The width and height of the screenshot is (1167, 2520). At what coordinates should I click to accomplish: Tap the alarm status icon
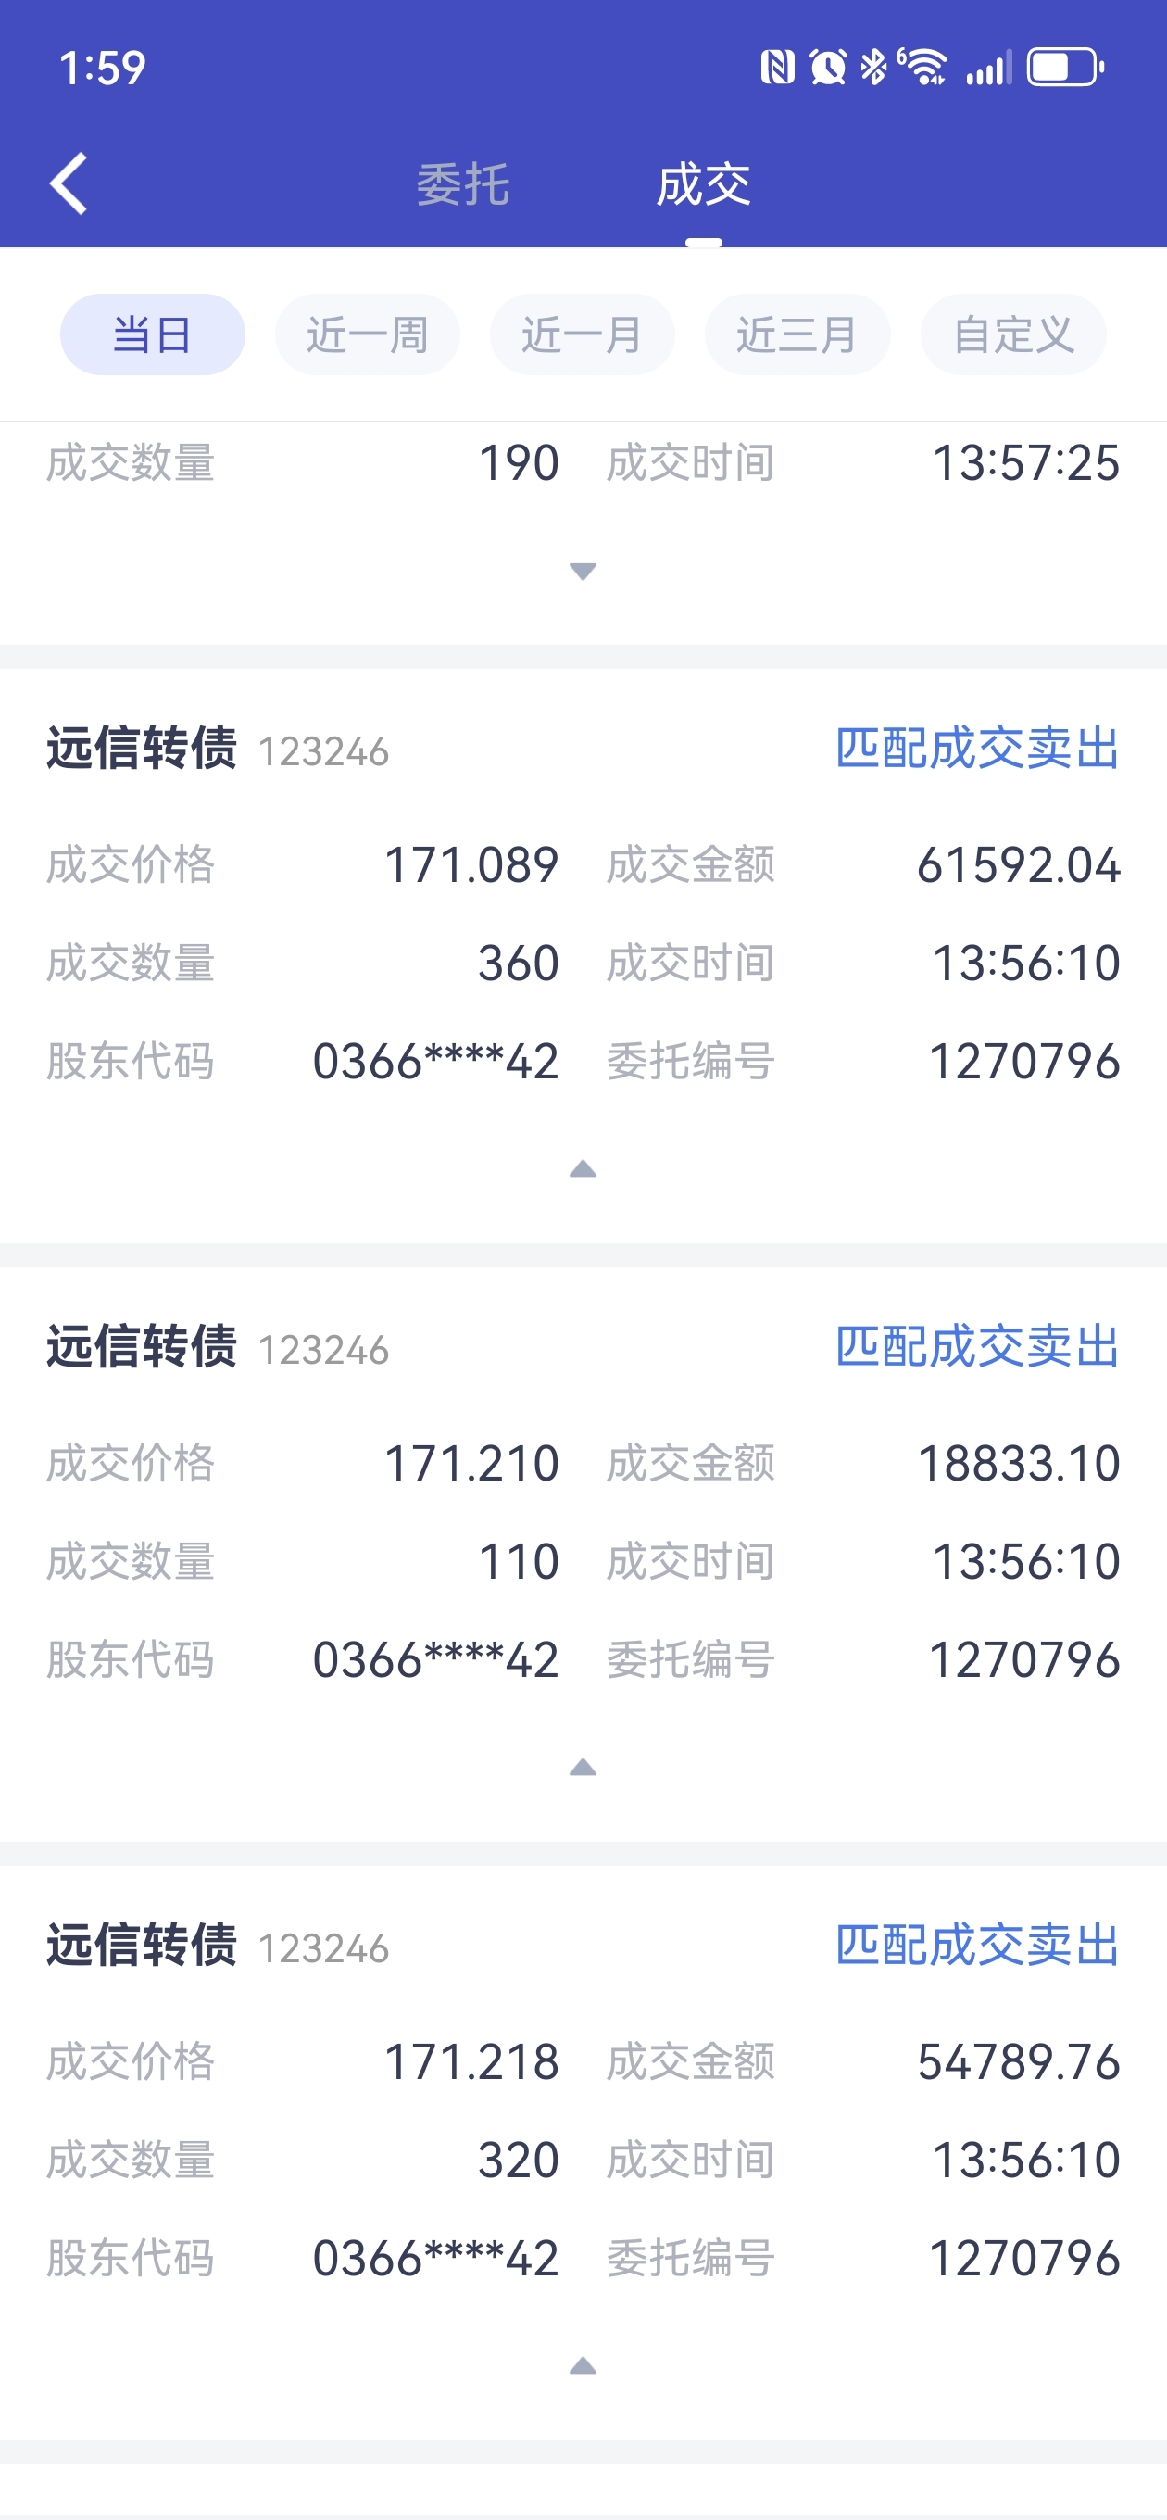(828, 68)
